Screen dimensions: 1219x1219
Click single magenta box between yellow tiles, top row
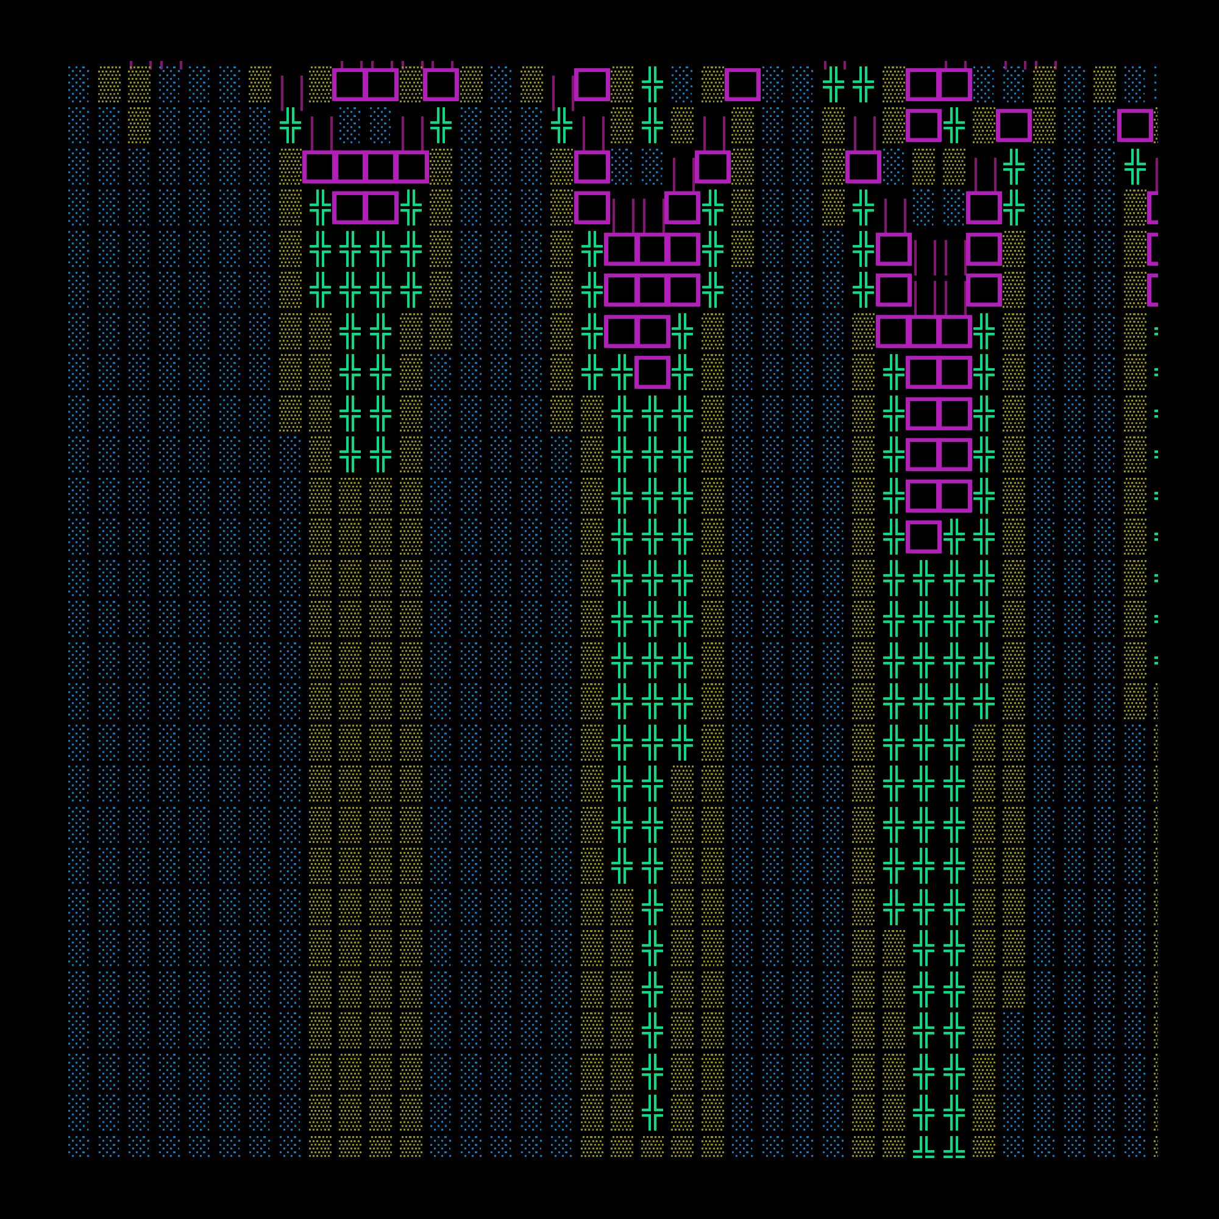point(441,85)
